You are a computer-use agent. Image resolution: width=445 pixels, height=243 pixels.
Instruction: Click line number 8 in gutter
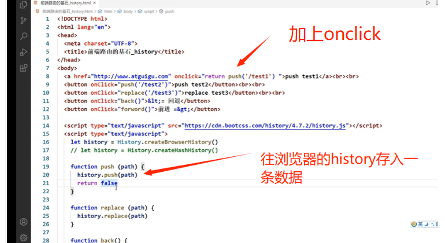47,76
